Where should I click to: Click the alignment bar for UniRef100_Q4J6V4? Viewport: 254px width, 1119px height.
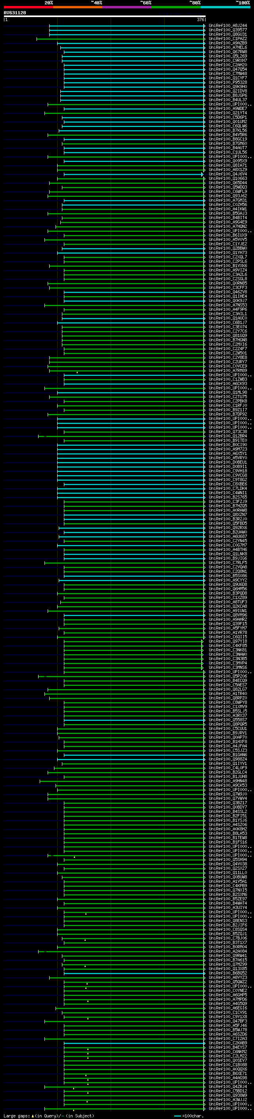[x=134, y=174]
